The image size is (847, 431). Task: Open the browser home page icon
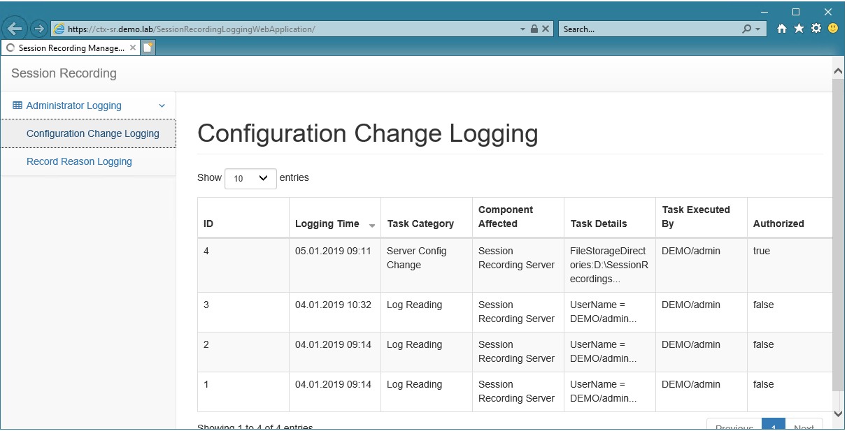pos(781,29)
